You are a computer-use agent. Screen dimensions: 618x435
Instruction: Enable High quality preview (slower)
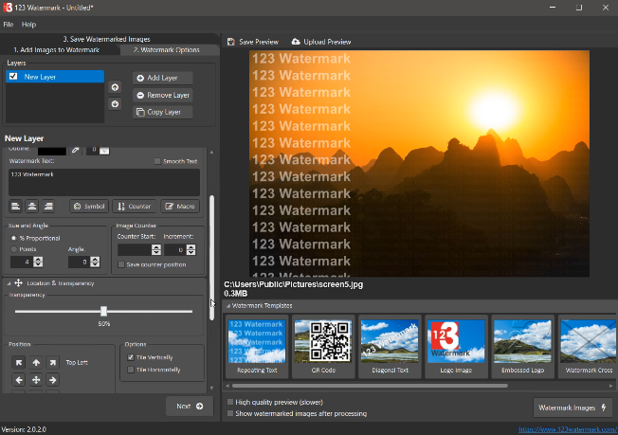pyautogui.click(x=230, y=402)
